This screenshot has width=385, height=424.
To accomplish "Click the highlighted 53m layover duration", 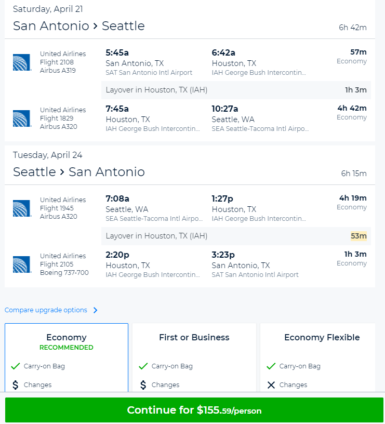I will click(x=359, y=236).
